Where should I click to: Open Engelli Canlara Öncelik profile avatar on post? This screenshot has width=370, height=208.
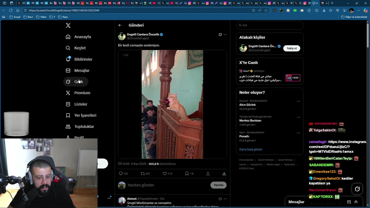[122, 36]
